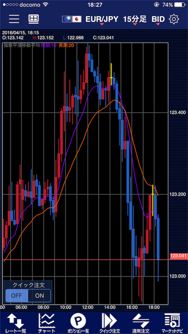Tap the battery indicator in status bar
188x334 pixels.
(179, 5)
